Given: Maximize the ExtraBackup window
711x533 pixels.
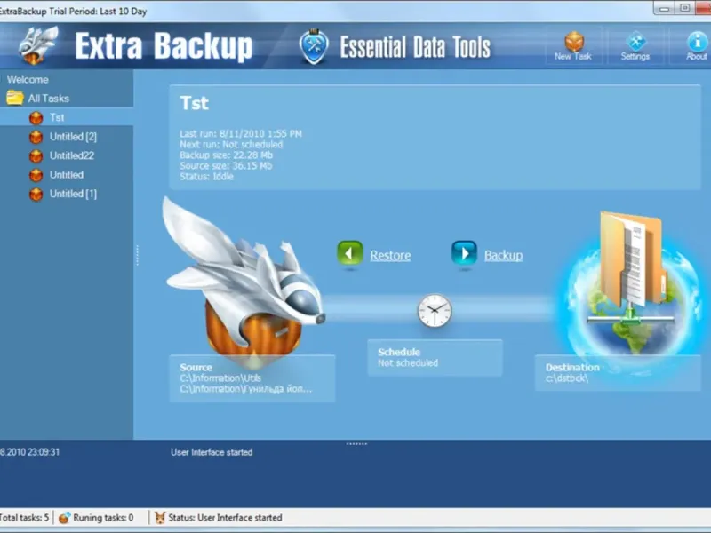Looking at the screenshot, I should pyautogui.click(x=684, y=8).
